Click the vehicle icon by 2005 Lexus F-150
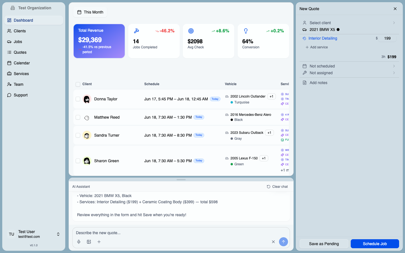 point(227,158)
